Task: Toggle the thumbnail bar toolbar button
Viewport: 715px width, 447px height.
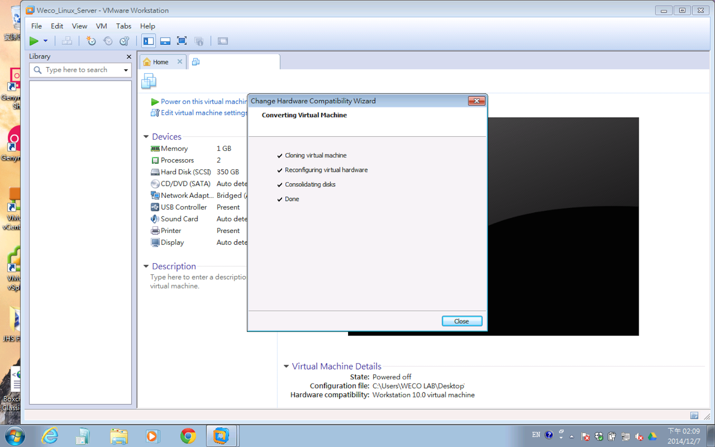Action: tap(165, 41)
